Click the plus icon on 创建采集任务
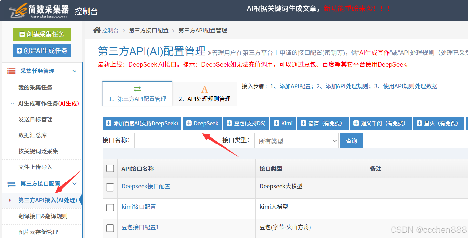The image size is (468, 238). pyautogui.click(x=22, y=34)
